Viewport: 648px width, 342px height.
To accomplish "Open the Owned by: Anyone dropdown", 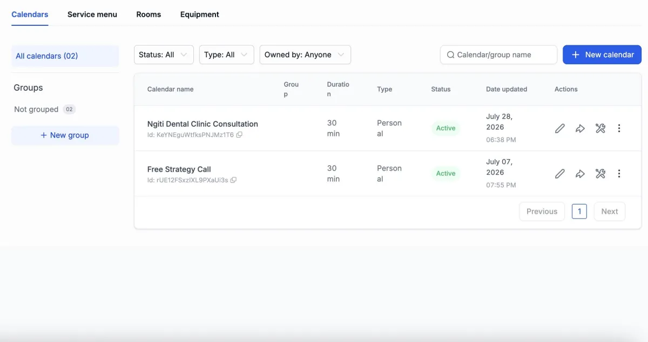I will [305, 54].
